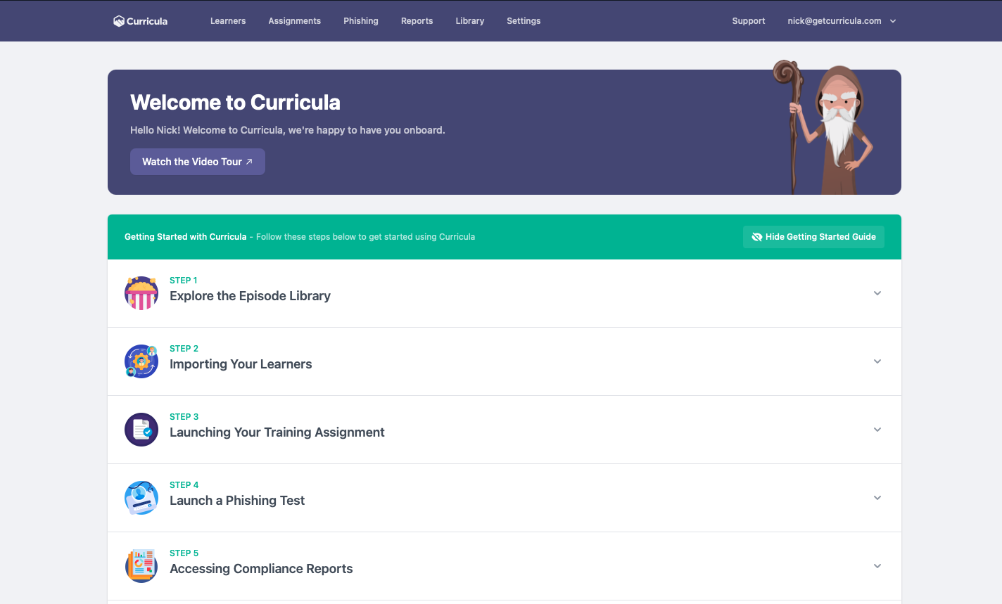Click the phishing hook icon on Step 4
Image resolution: width=1002 pixels, height=604 pixels.
coord(141,497)
